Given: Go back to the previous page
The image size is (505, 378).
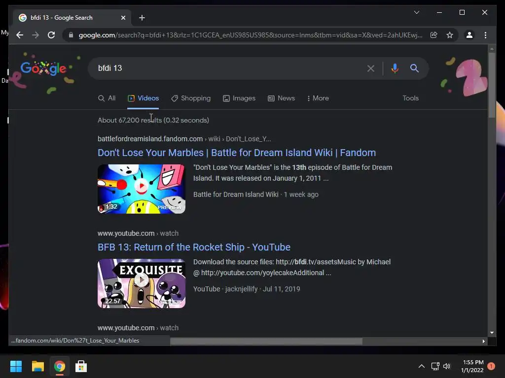Looking at the screenshot, I should [x=20, y=35].
